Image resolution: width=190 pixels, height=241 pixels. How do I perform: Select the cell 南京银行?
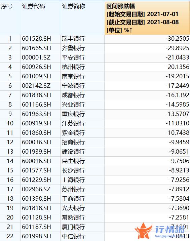tap(82, 76)
